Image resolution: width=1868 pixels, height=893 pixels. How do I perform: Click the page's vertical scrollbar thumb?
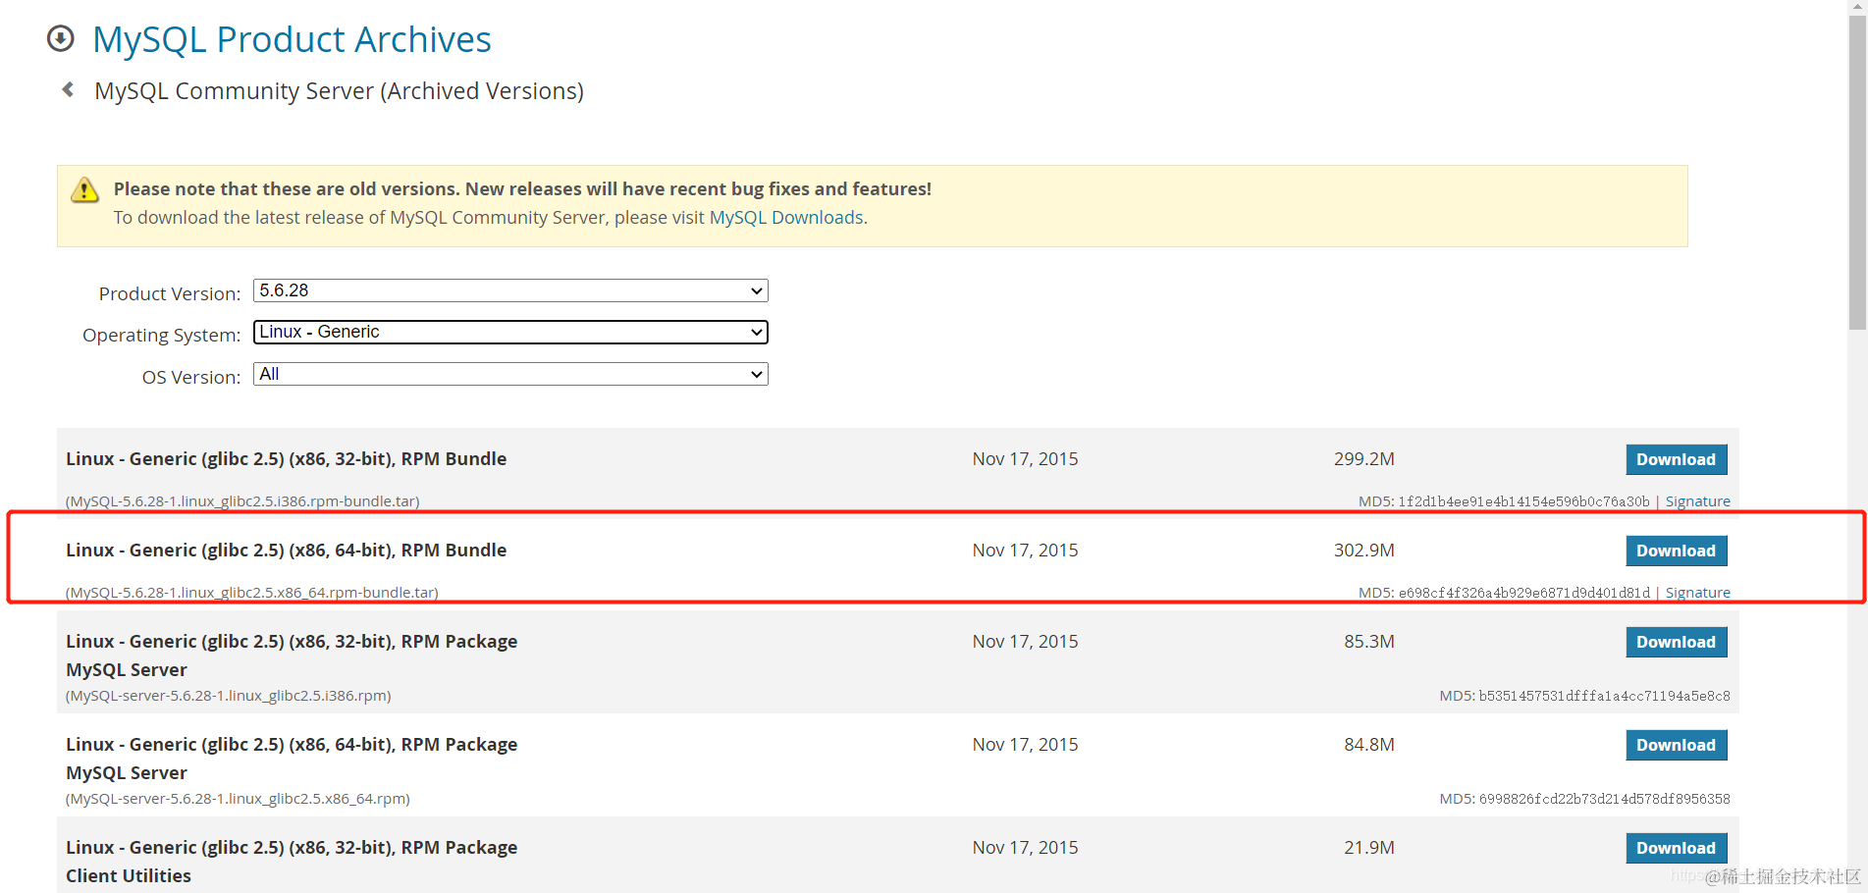tap(1857, 172)
